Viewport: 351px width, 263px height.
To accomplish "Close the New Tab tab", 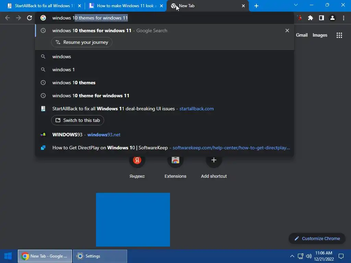I will 243,6.
